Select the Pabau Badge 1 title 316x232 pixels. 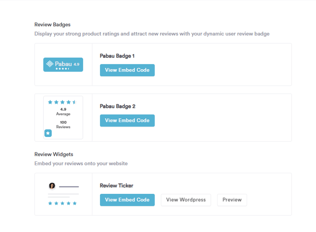(117, 56)
